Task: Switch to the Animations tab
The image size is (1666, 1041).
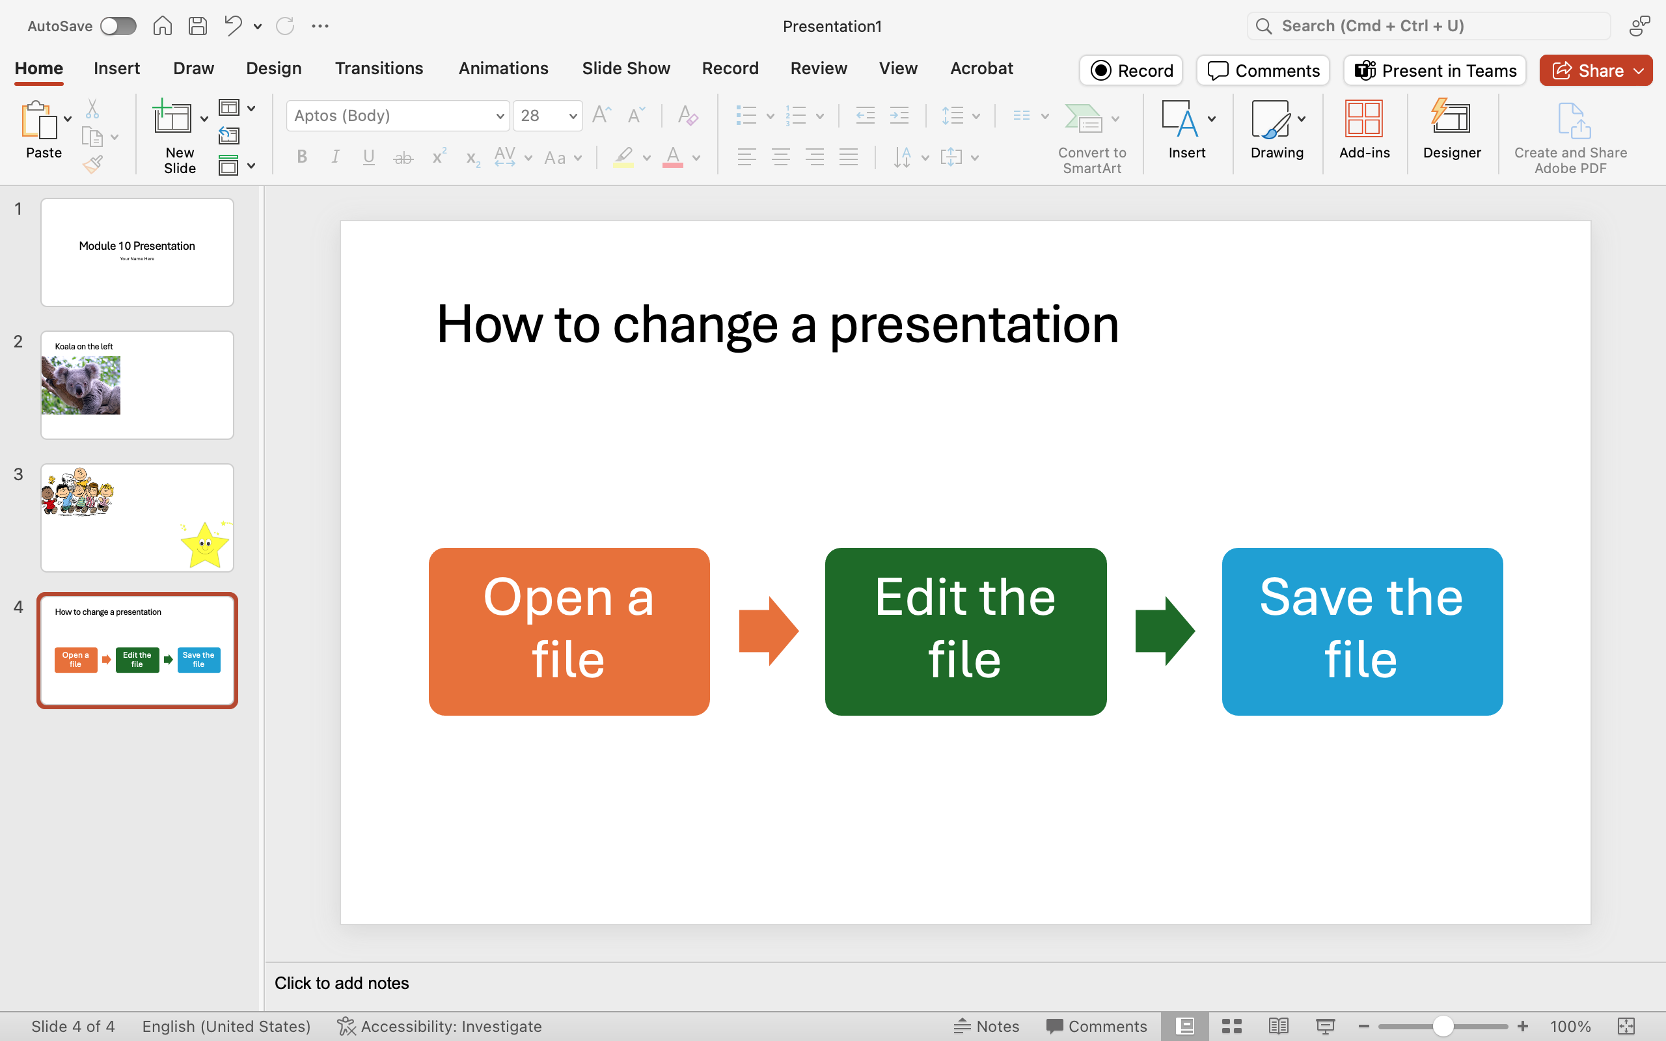Action: pyautogui.click(x=503, y=68)
